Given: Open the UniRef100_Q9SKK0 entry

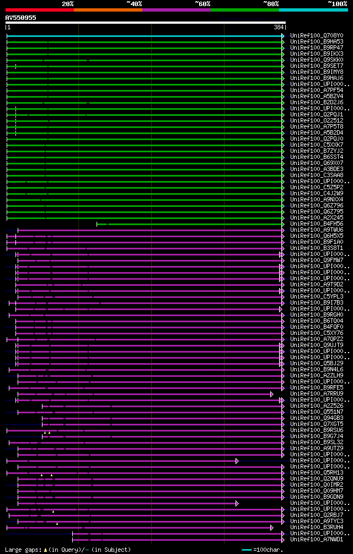Looking at the screenshot, I should click(317, 60).
